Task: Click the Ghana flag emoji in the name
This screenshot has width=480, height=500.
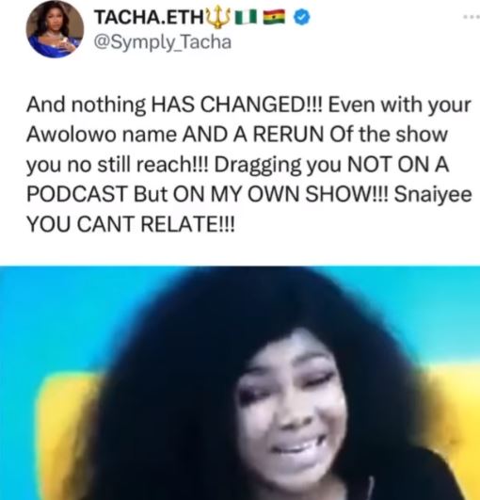Action: (274, 17)
